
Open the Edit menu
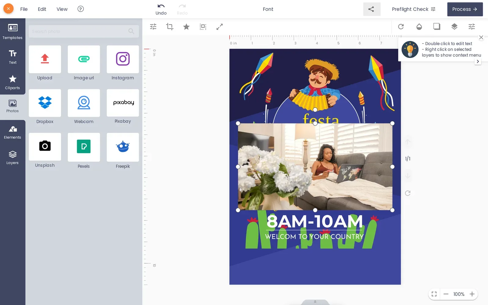(x=42, y=9)
